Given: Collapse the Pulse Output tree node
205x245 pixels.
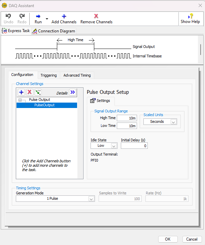Looking at the screenshot, I should tap(20, 100).
